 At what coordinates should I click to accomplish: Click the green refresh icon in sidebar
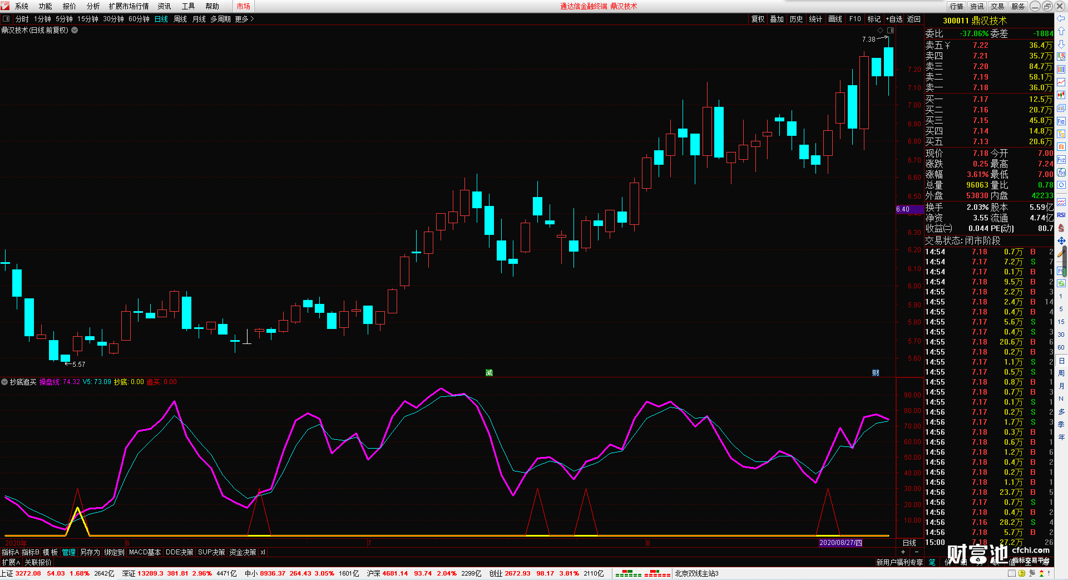(x=1061, y=283)
